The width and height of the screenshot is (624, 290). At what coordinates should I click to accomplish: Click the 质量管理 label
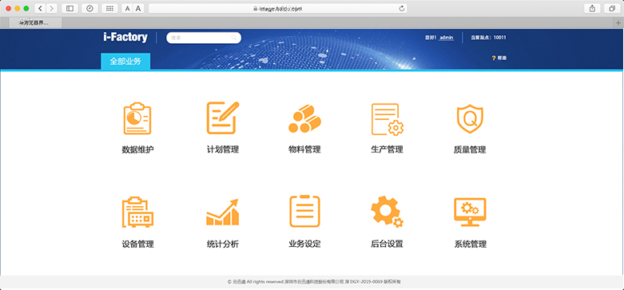click(x=470, y=150)
